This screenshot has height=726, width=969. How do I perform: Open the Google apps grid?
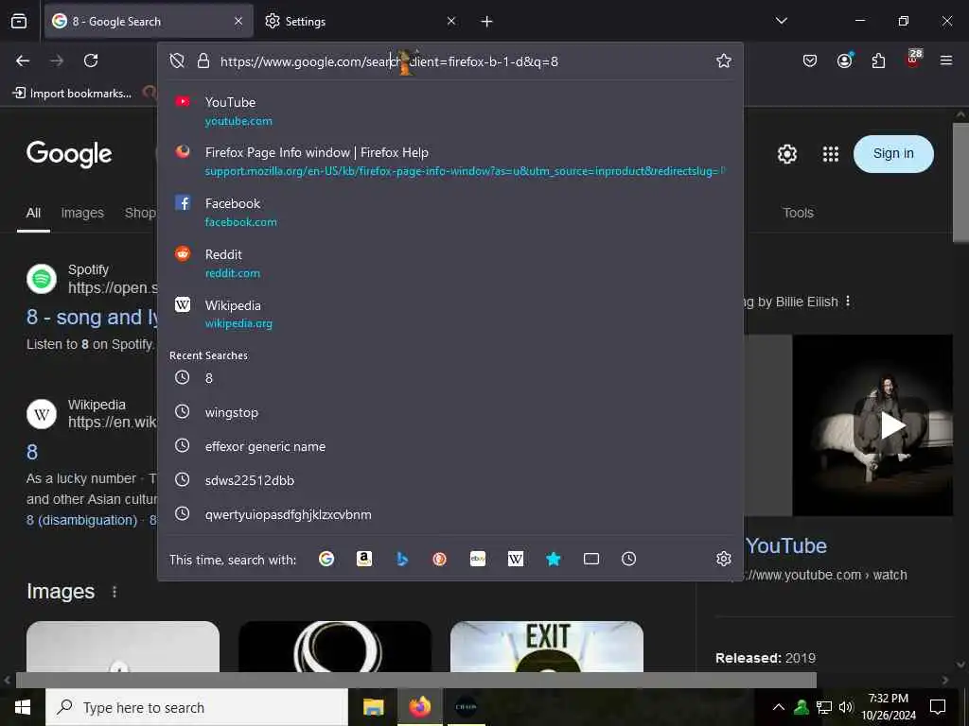pyautogui.click(x=831, y=154)
